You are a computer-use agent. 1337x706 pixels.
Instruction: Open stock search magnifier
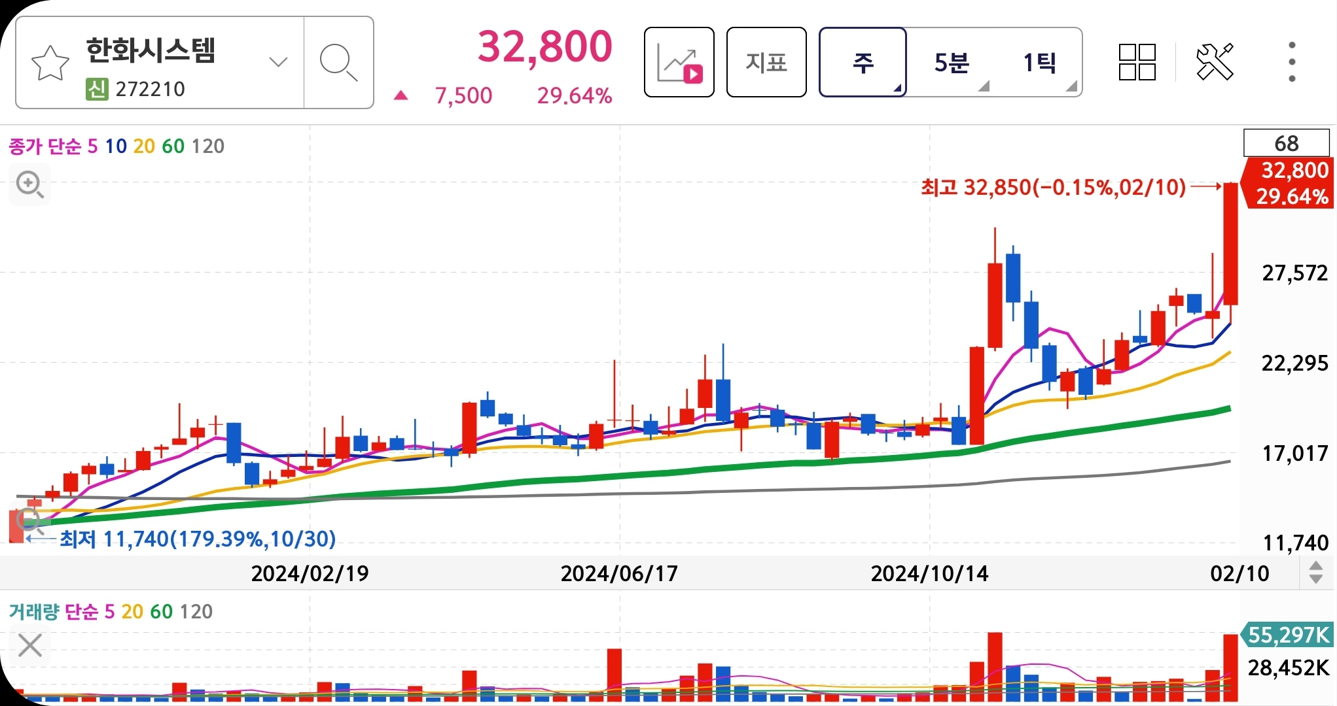(338, 63)
